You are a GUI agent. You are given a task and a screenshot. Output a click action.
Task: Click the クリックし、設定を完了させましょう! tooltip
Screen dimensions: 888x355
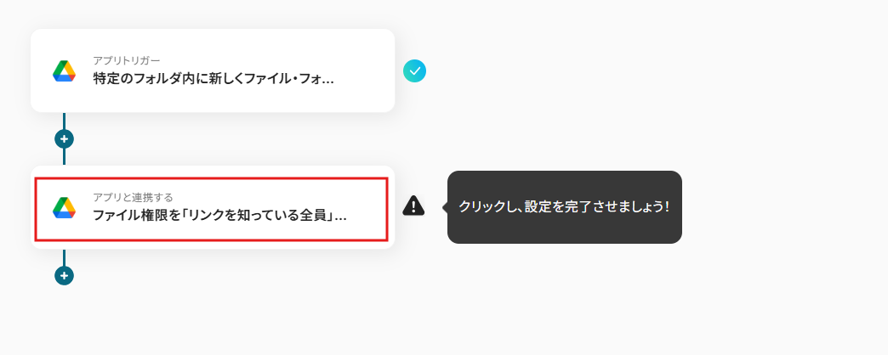(x=565, y=207)
